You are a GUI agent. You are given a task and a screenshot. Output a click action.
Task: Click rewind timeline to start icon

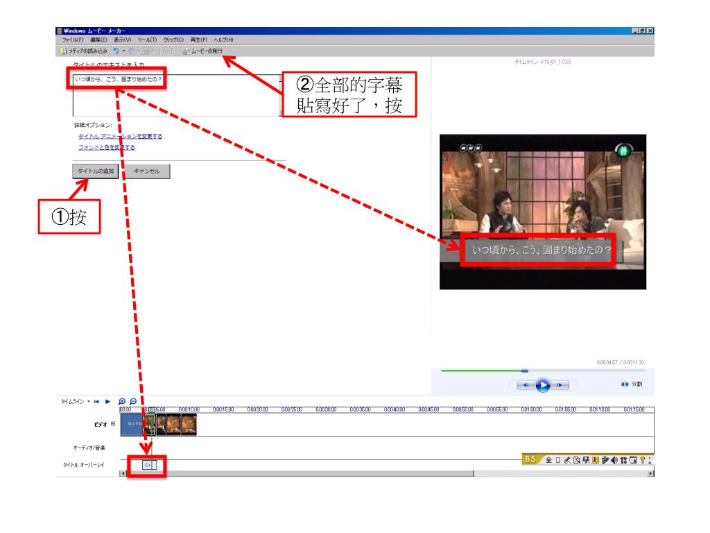(x=96, y=402)
